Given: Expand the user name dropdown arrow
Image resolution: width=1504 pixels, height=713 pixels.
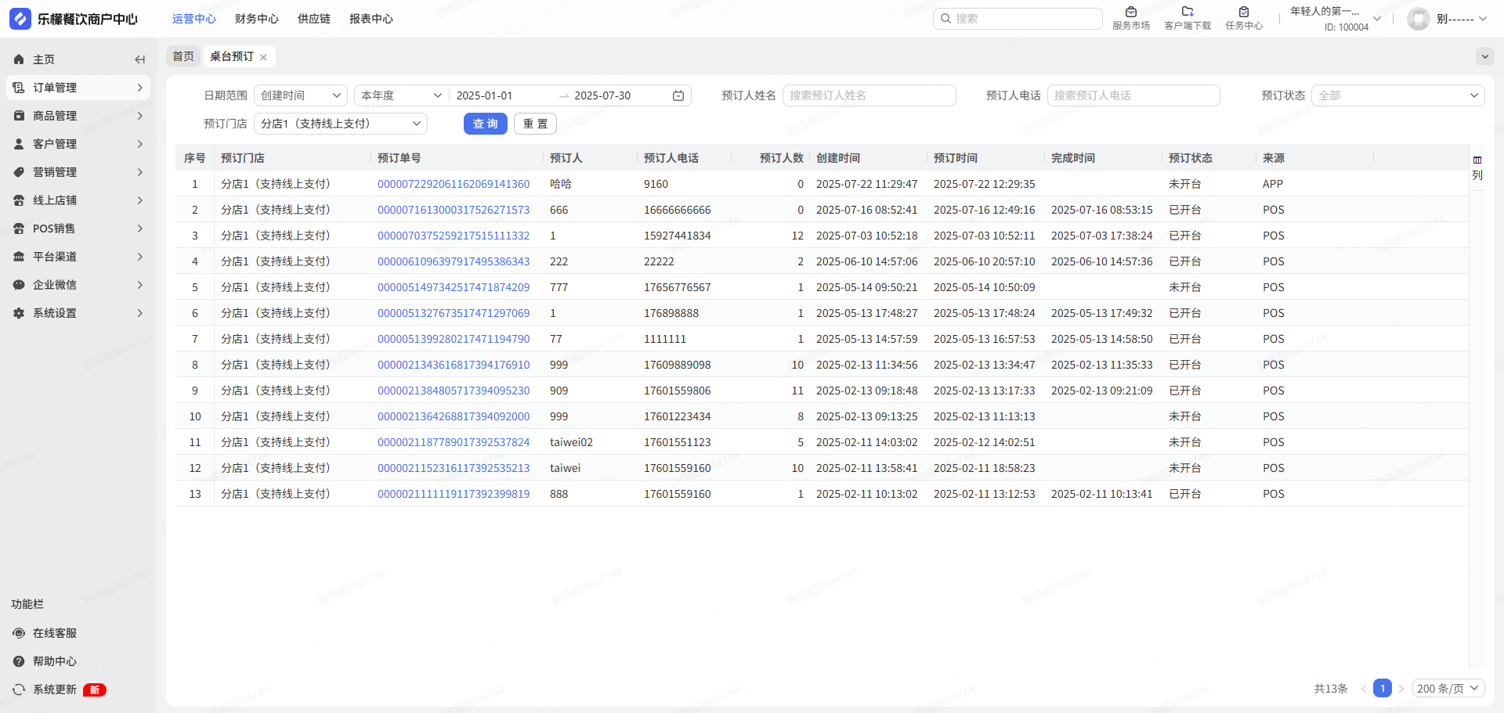Looking at the screenshot, I should (x=1483, y=19).
